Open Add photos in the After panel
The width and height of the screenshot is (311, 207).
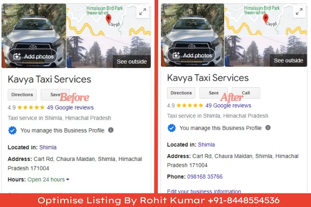192,55
